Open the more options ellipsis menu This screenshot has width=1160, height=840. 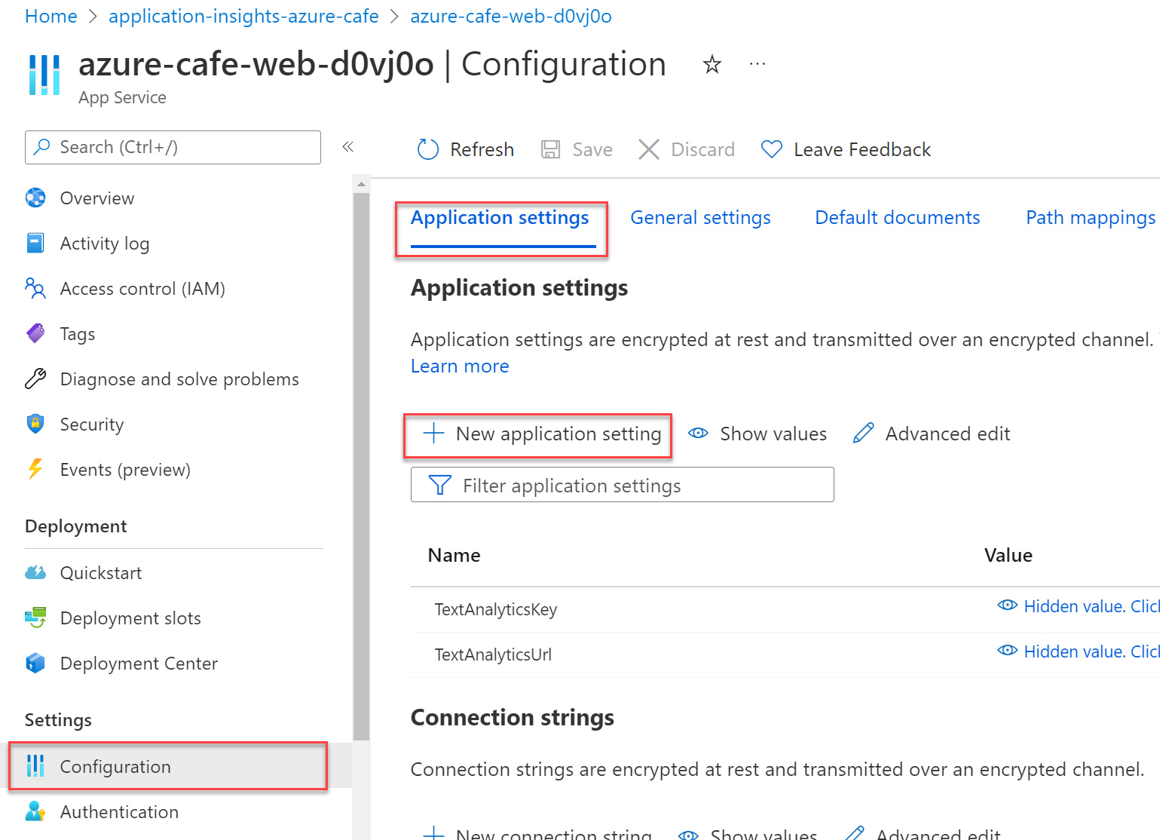pos(758,65)
